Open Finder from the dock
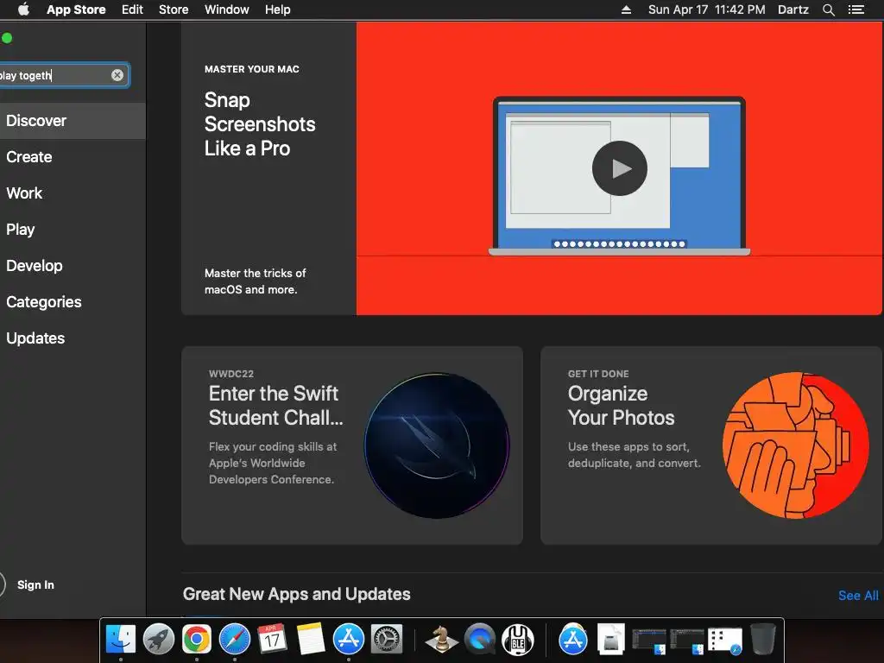This screenshot has width=884, height=663. [121, 640]
